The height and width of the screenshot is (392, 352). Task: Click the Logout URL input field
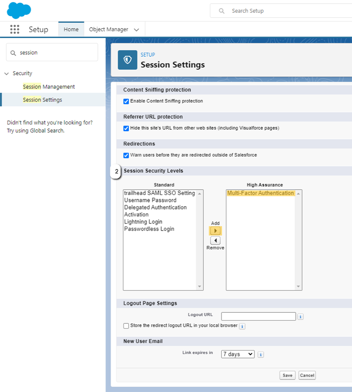258,316
